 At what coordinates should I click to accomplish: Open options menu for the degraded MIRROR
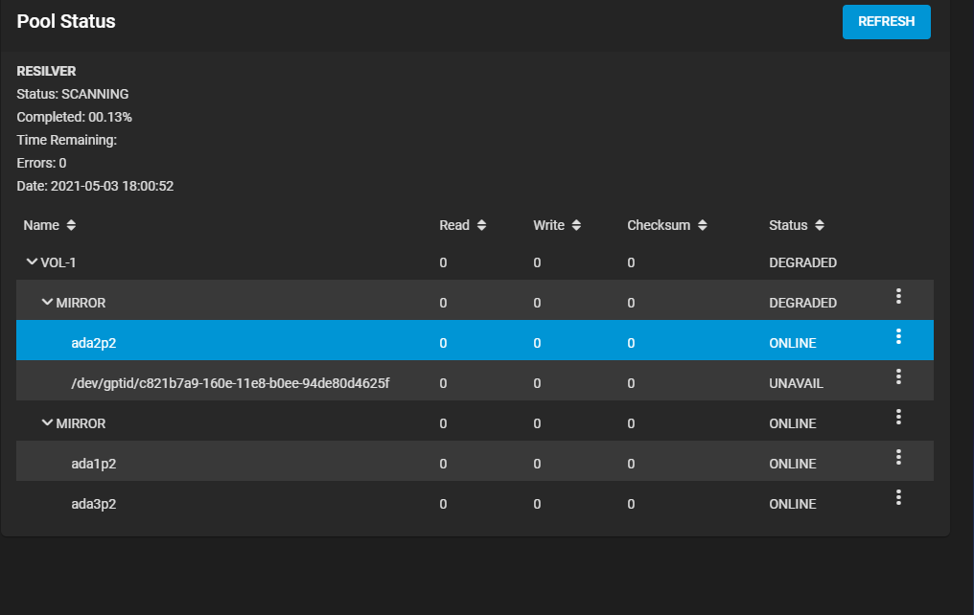coord(898,296)
